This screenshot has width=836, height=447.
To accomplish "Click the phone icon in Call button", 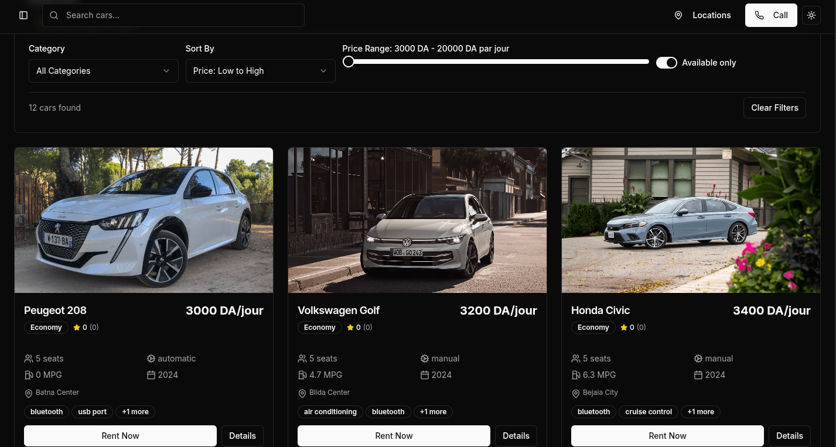I will (x=759, y=15).
